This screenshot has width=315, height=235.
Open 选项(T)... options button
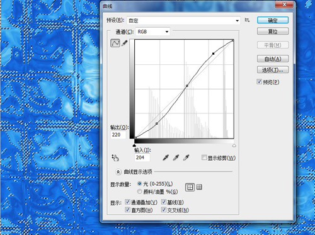(273, 70)
